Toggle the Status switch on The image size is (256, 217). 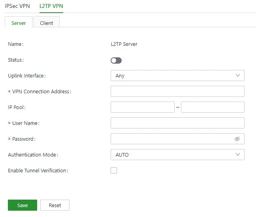[x=116, y=60]
